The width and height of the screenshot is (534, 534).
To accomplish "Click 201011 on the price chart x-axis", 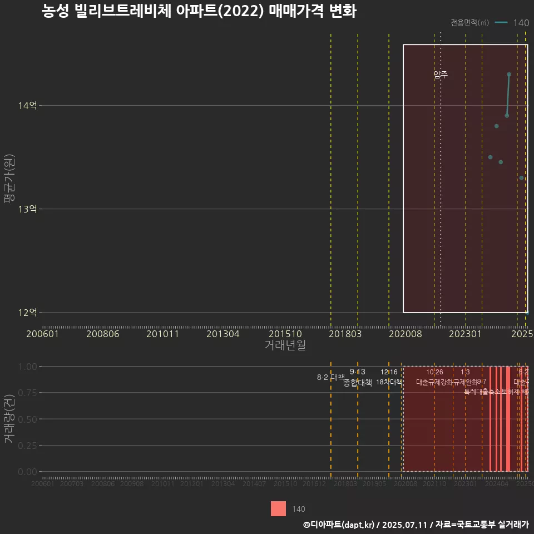I will (163, 334).
